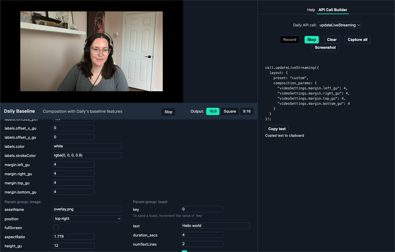
Task: Copy the API call text to clipboard
Action: [x=276, y=129]
